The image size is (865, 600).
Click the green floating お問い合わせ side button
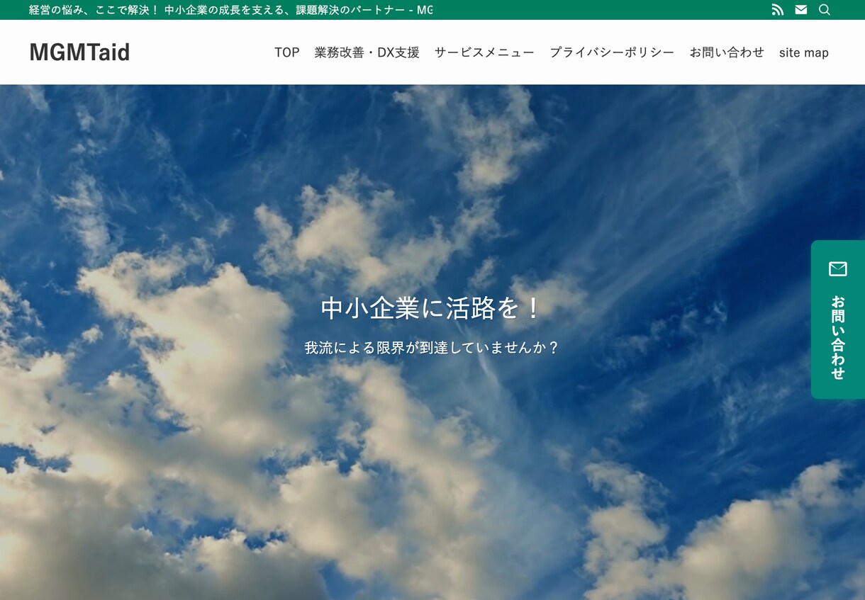tap(838, 319)
